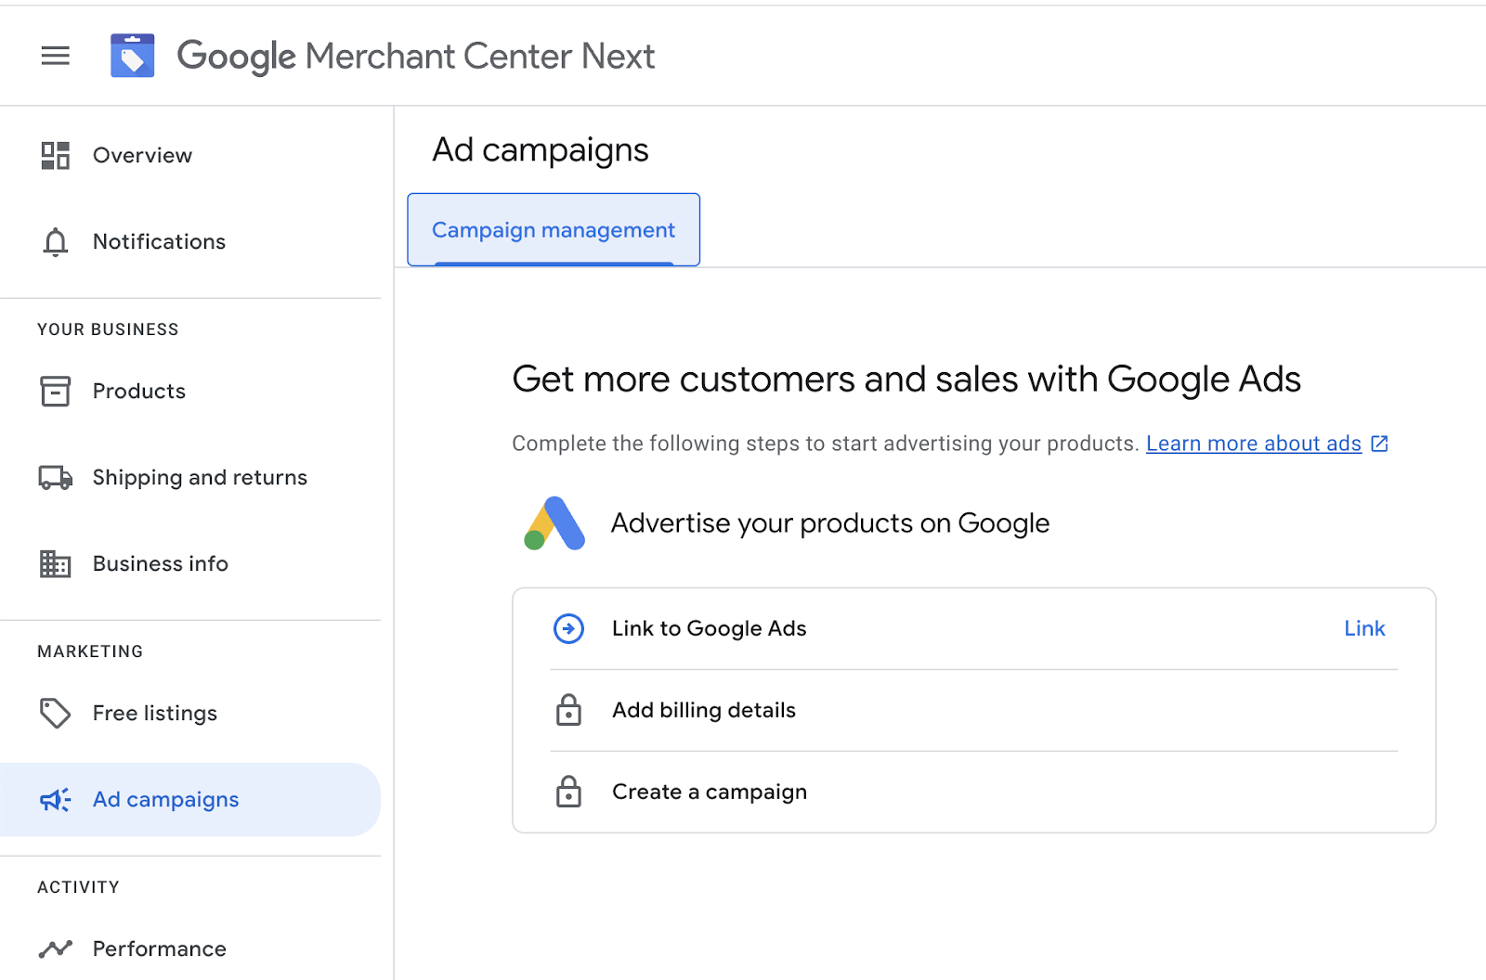Click the Google Ads logo
The height and width of the screenshot is (980, 1486).
coord(554,523)
